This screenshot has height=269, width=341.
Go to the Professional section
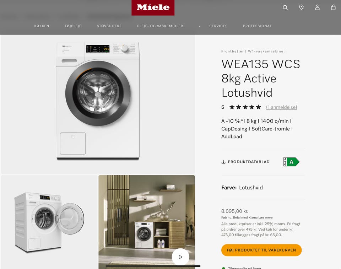[257, 26]
